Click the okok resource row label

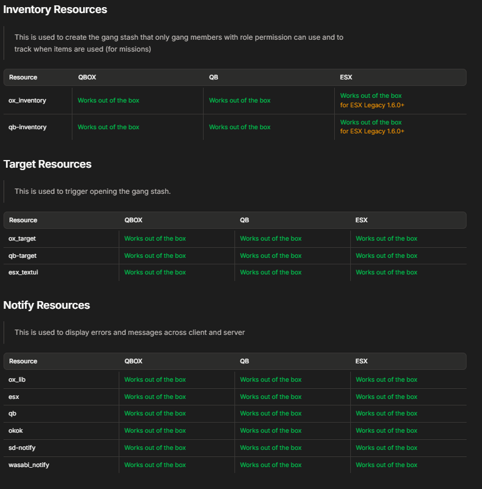pos(15,430)
